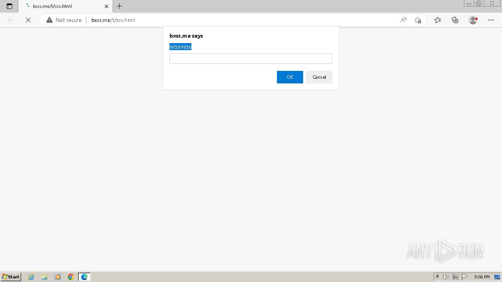502x282 pixels.
Task: Switch to Microsoft Edge taskbar button
Action: pos(84,277)
